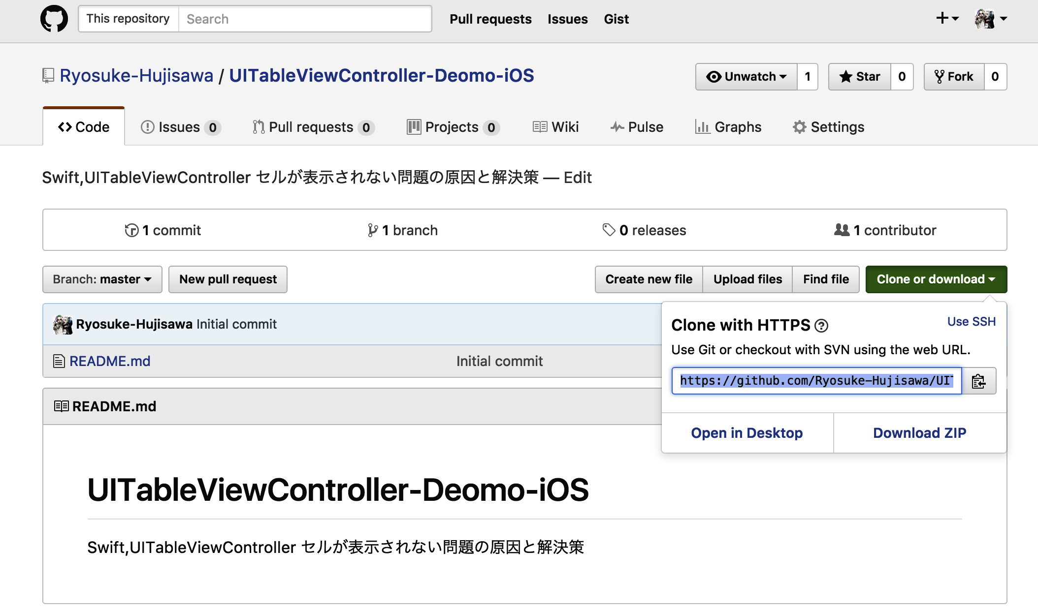Click the commit author avatar
Viewport: 1038px width, 611px height.
pyautogui.click(x=63, y=324)
